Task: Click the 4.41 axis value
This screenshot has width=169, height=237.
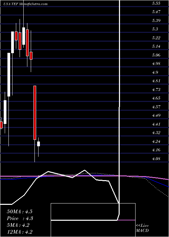Action: [x=156, y=124]
